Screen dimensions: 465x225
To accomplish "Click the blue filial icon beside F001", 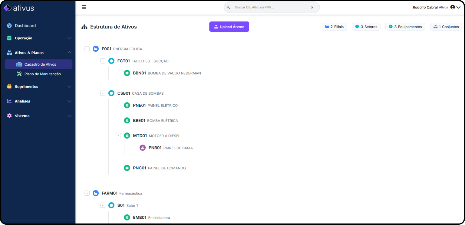I will (96, 49).
